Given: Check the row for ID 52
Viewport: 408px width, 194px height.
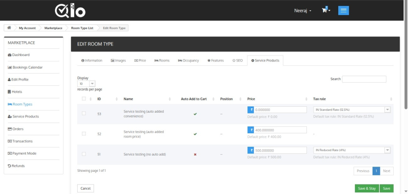Looking at the screenshot, I should (x=84, y=134).
